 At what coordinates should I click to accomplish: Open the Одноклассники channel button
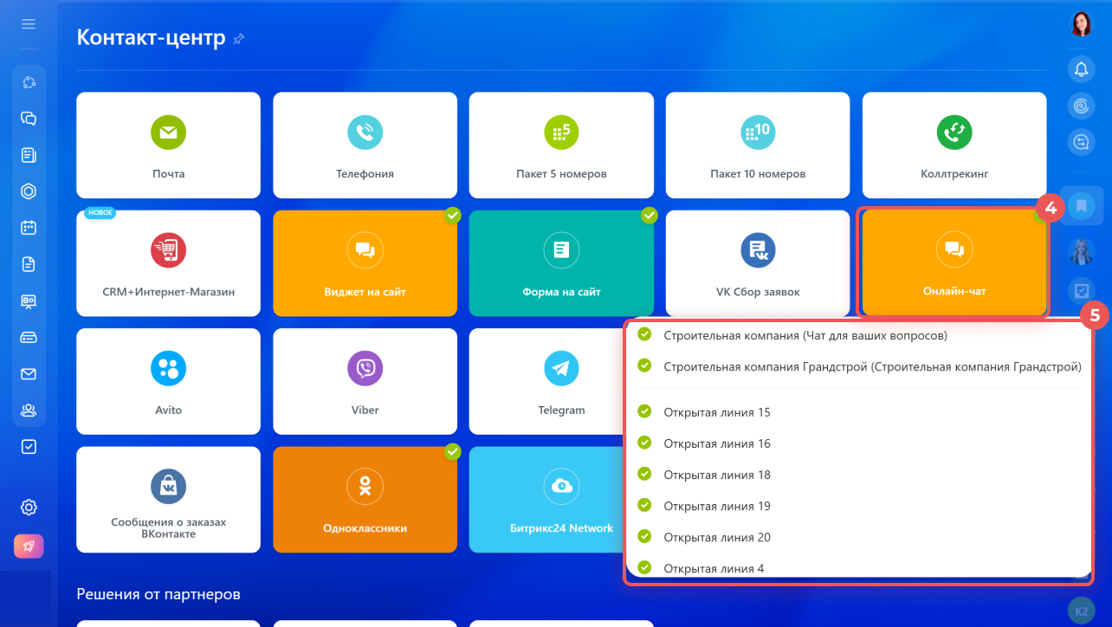pos(365,499)
